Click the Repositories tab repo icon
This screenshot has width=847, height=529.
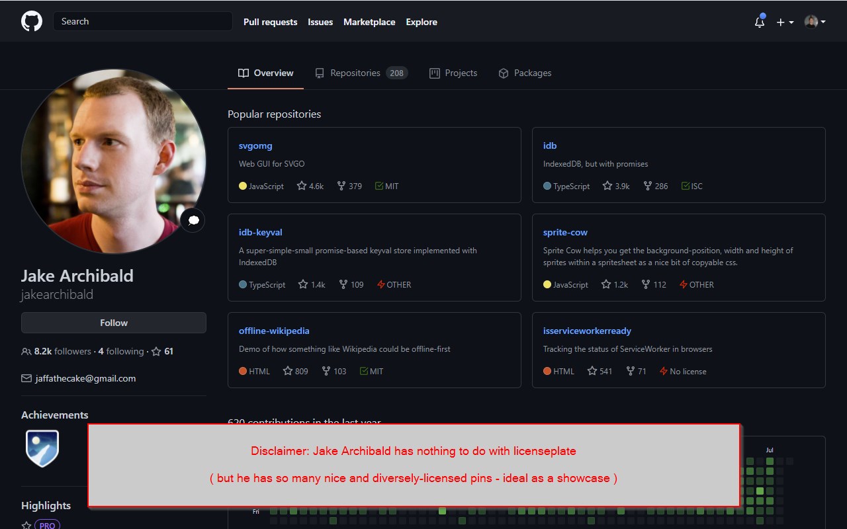(x=320, y=73)
